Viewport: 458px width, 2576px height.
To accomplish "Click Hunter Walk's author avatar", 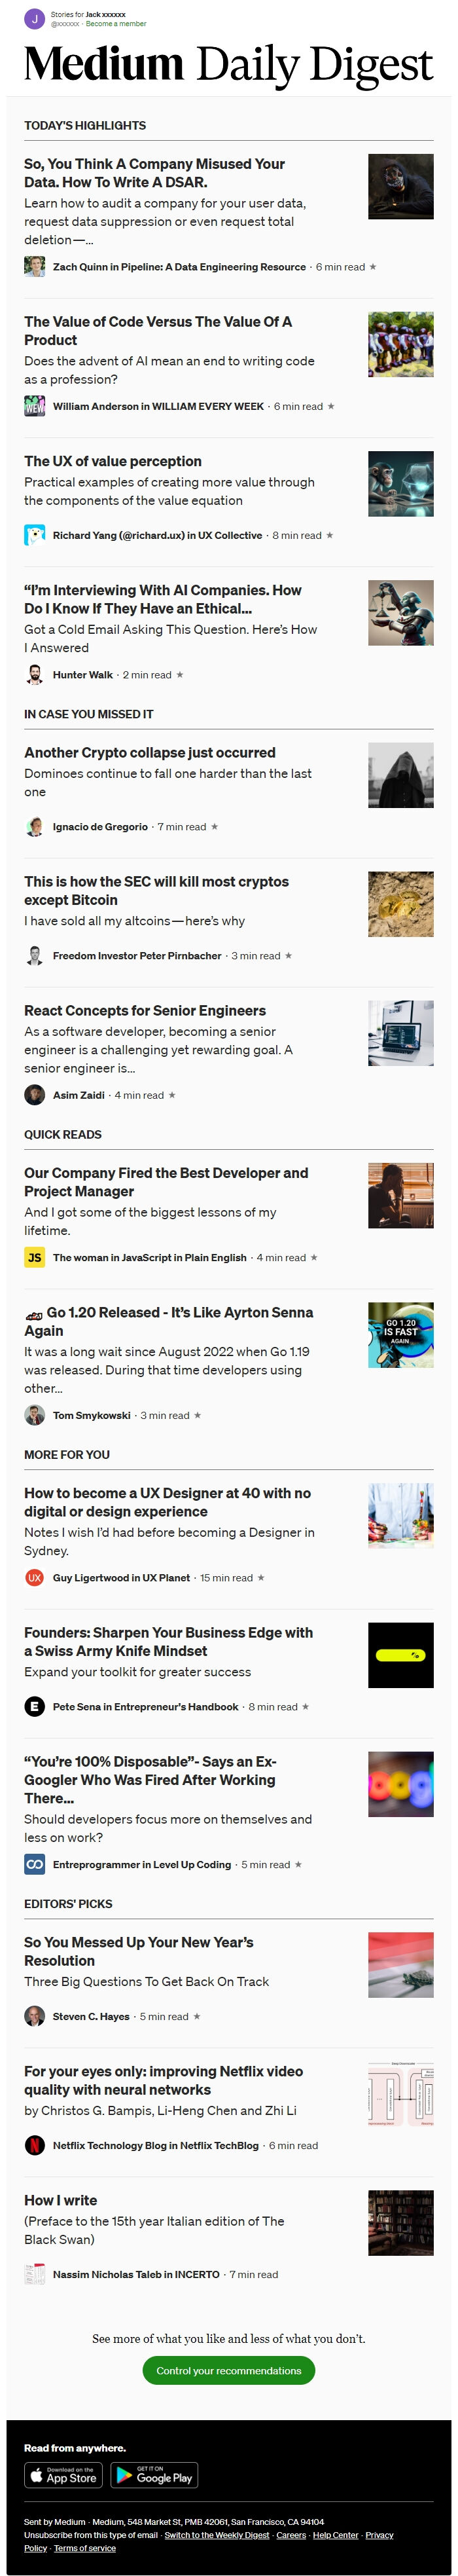I will [35, 674].
